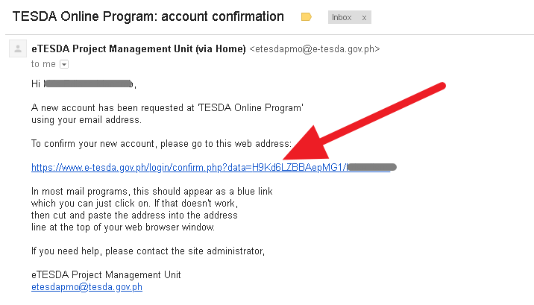
Task: Click "If you need help" contact administrator line
Action: [148, 251]
